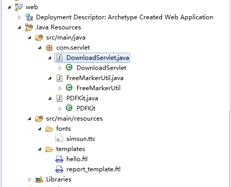
Task: Collapse the templates folder
Action: click(x=40, y=149)
